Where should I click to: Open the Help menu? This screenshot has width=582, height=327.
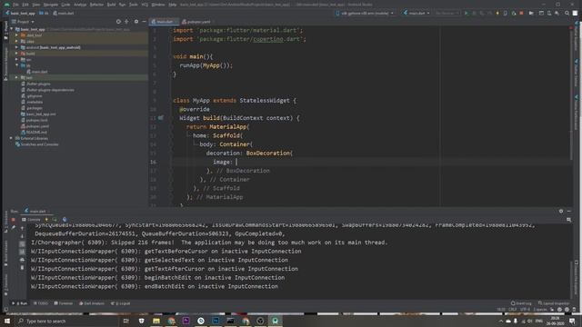click(173, 5)
